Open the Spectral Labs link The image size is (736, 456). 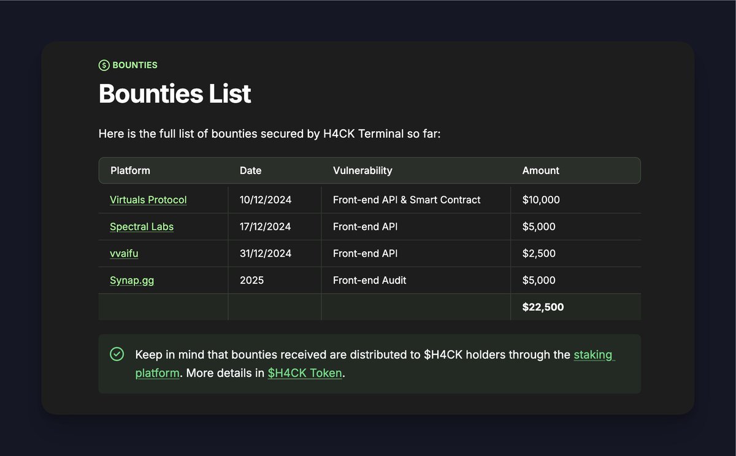point(142,227)
